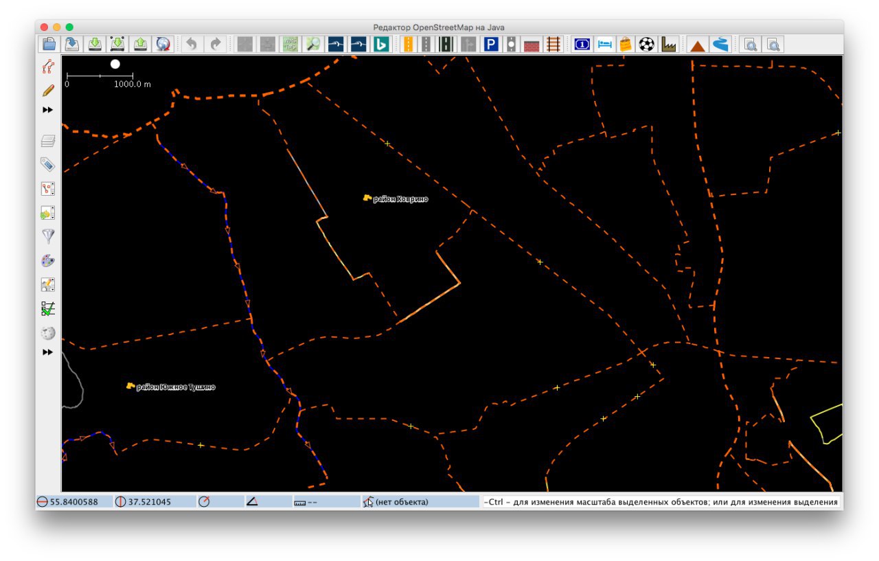Click the window title "Редактор OpenStreetMap на Java"
This screenshot has width=879, height=561.
point(439,27)
